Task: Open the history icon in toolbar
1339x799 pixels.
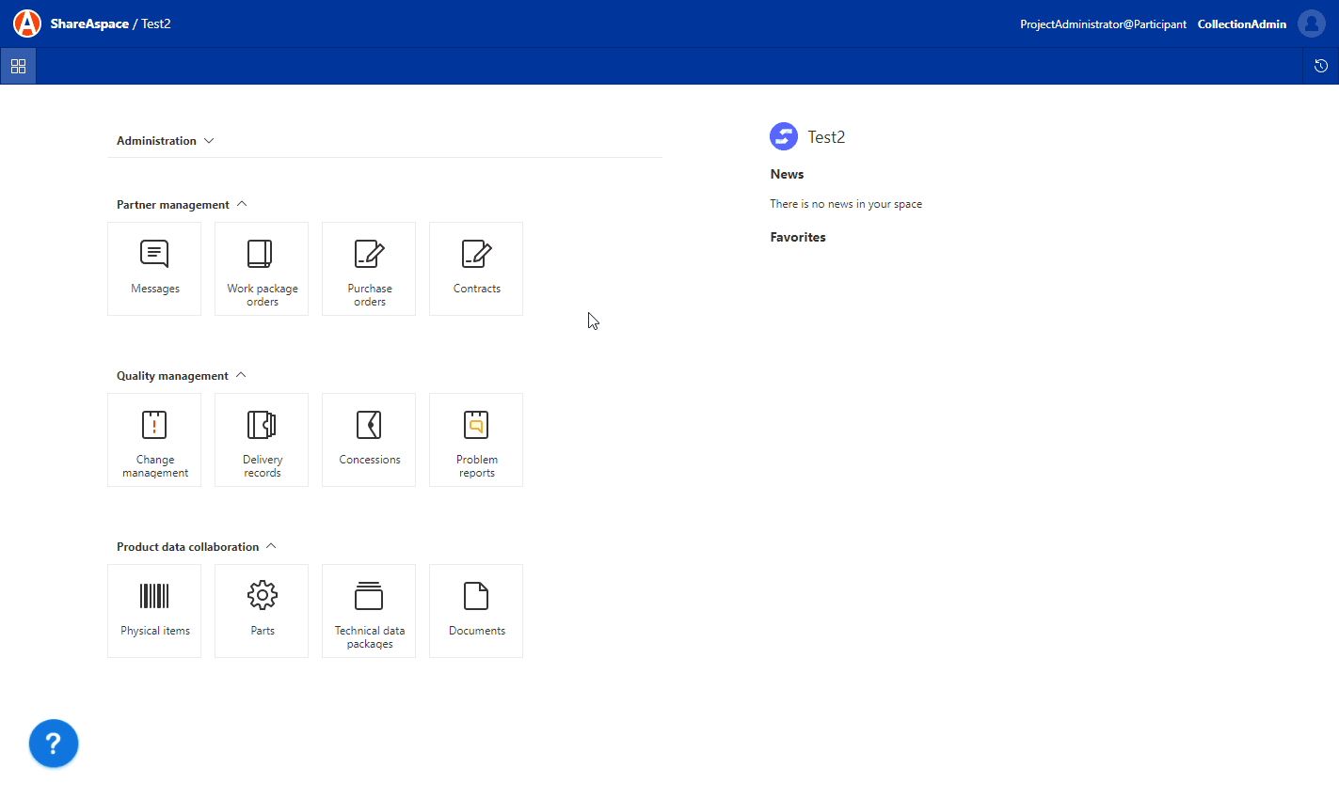Action: (1321, 66)
